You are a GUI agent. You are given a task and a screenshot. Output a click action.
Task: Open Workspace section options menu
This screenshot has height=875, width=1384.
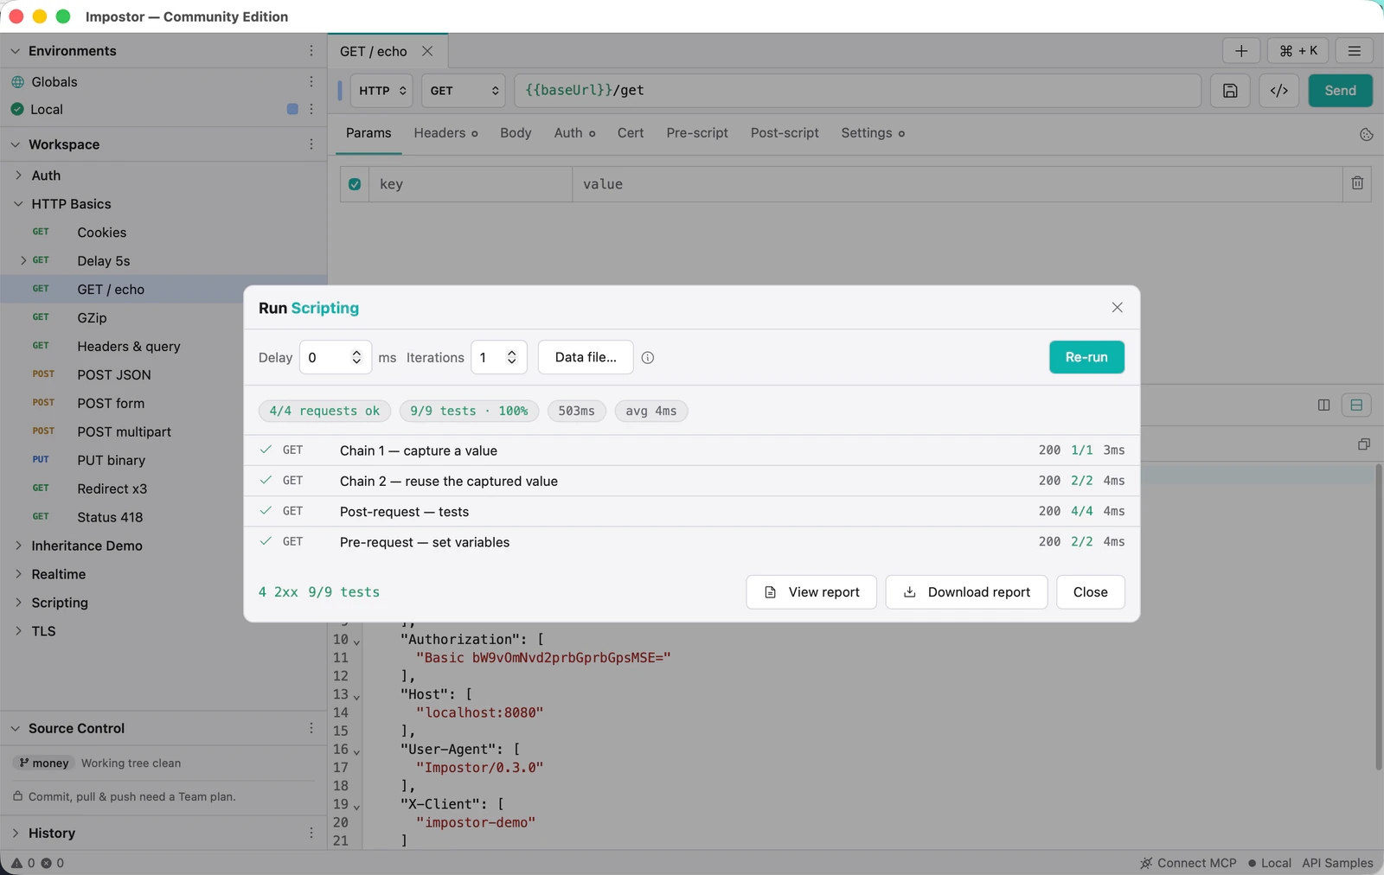tap(311, 144)
